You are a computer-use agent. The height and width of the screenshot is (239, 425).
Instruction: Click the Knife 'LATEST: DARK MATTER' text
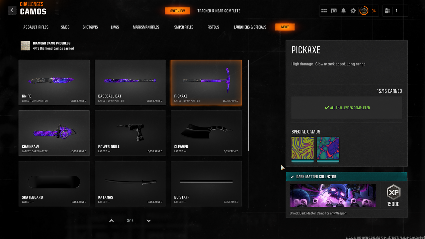[x=35, y=101]
